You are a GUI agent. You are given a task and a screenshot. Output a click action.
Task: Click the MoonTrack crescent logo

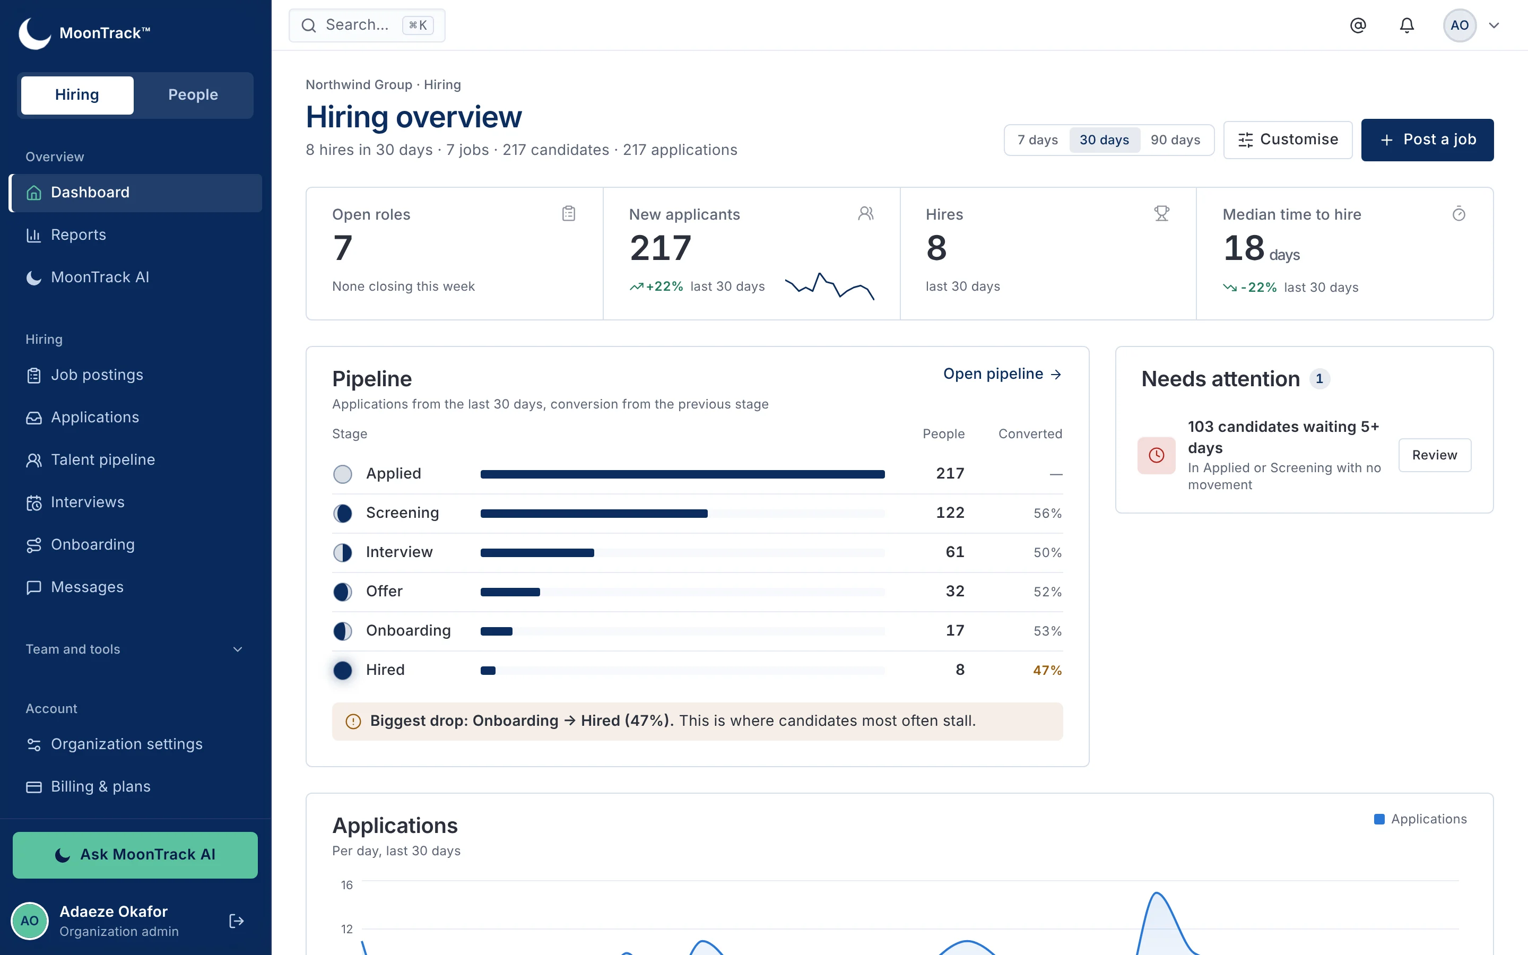click(x=34, y=33)
